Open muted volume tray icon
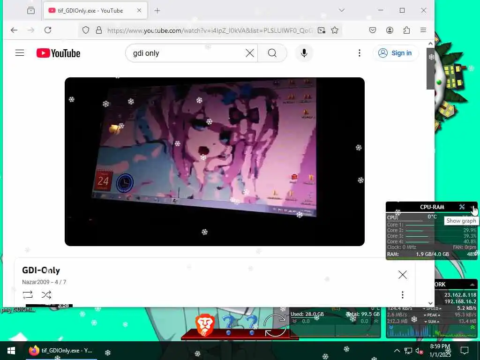Screen dimensions: 480x360 (419, 351)
